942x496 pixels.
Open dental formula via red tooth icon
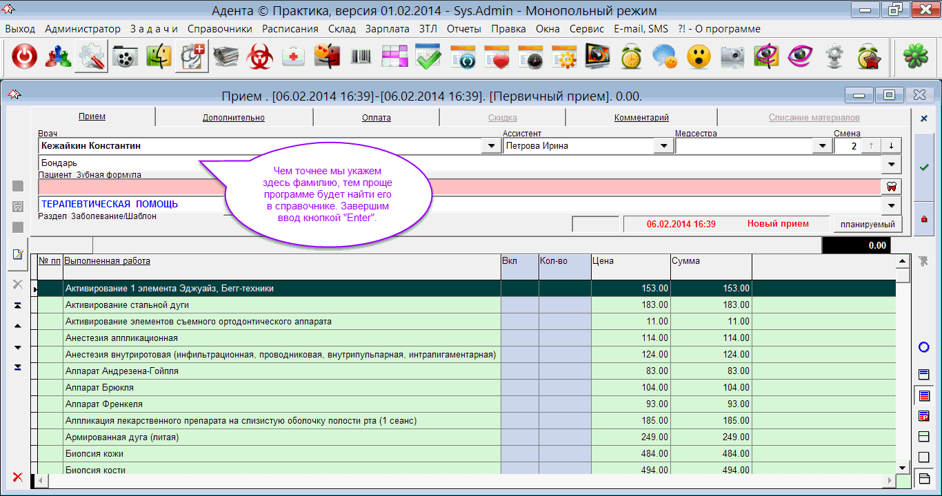(x=891, y=187)
